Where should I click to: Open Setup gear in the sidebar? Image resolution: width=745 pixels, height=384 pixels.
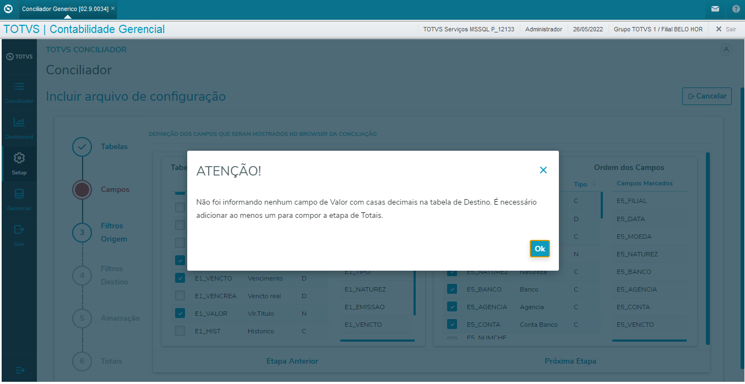pos(19,164)
